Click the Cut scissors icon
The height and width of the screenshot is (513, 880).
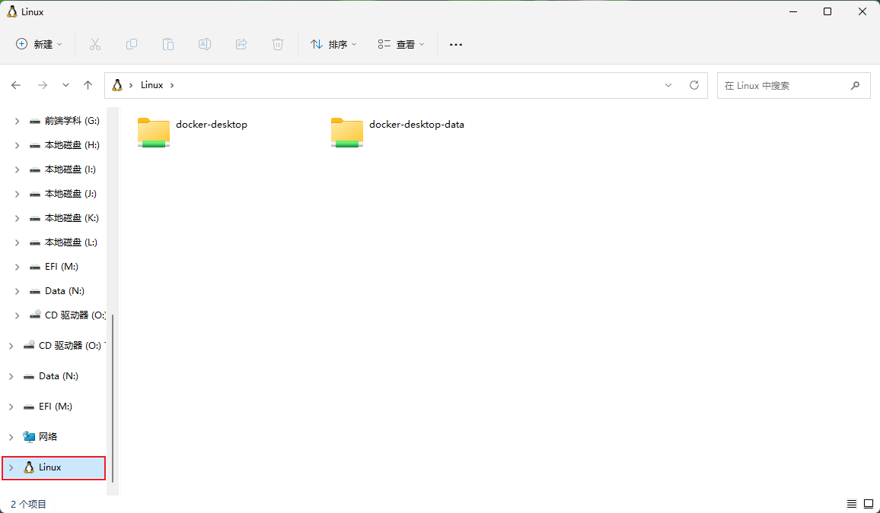[95, 44]
